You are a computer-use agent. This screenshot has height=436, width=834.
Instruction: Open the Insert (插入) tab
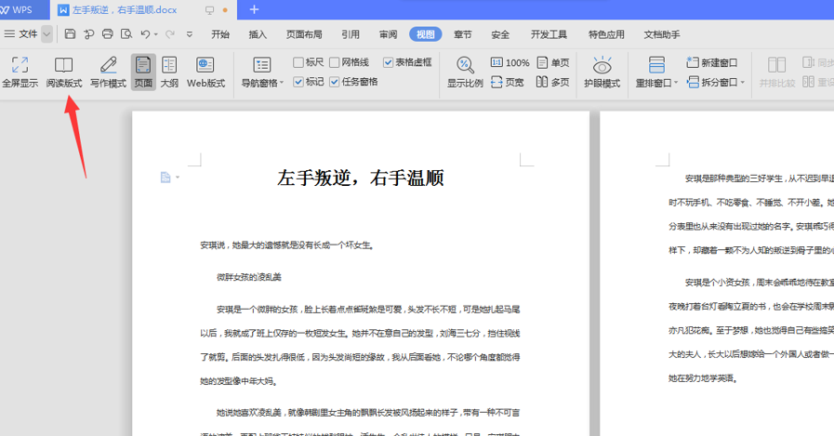(258, 34)
